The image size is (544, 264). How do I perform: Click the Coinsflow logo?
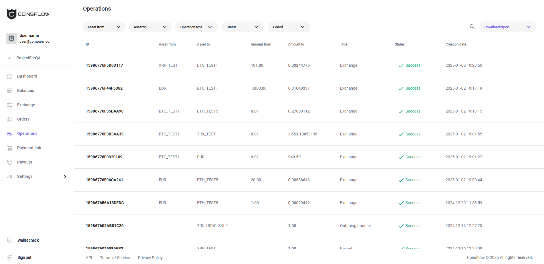point(28,14)
